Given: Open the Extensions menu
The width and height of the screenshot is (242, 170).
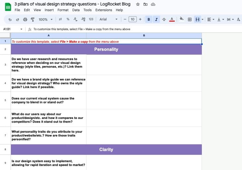Looking at the screenshot, I should coord(104,10).
